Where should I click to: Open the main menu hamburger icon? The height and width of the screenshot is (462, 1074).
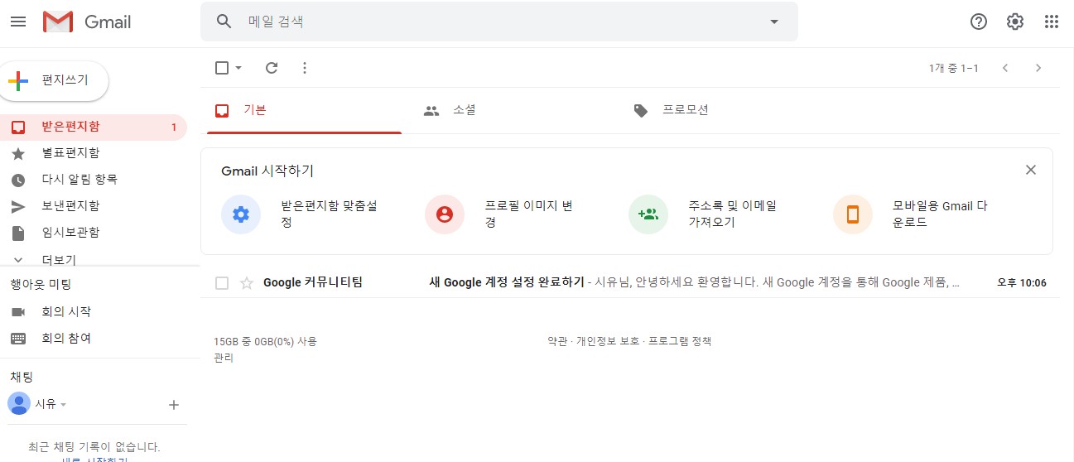pos(18,22)
